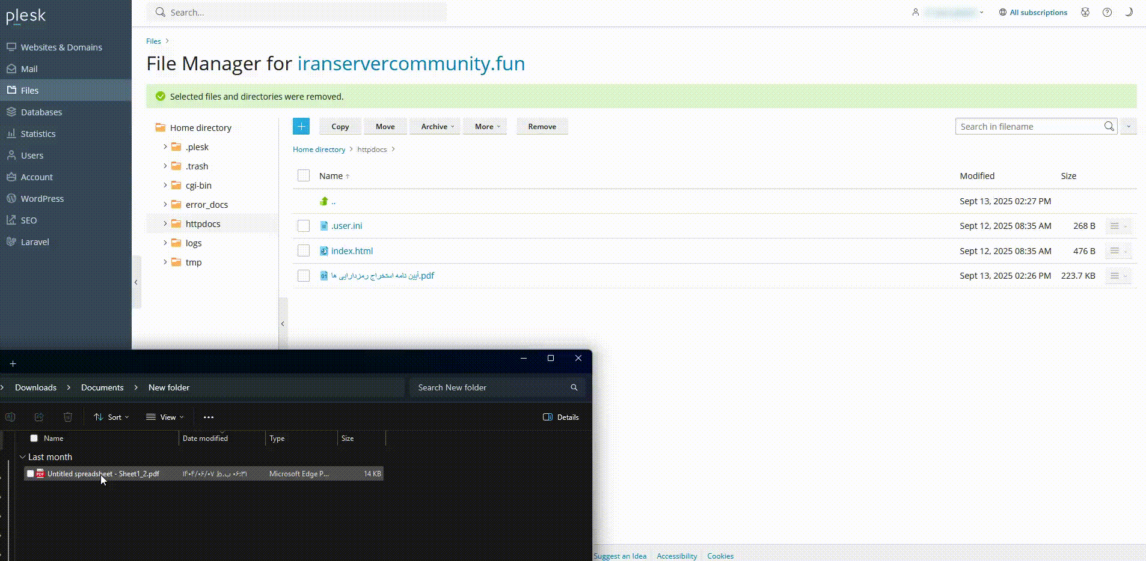Click the File Explorer delete trash icon
Viewport: 1146px width, 561px height.
pyautogui.click(x=68, y=417)
